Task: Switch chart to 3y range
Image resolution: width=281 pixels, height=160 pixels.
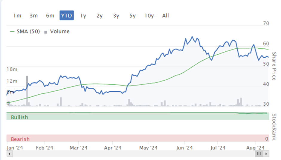Action: coord(116,16)
